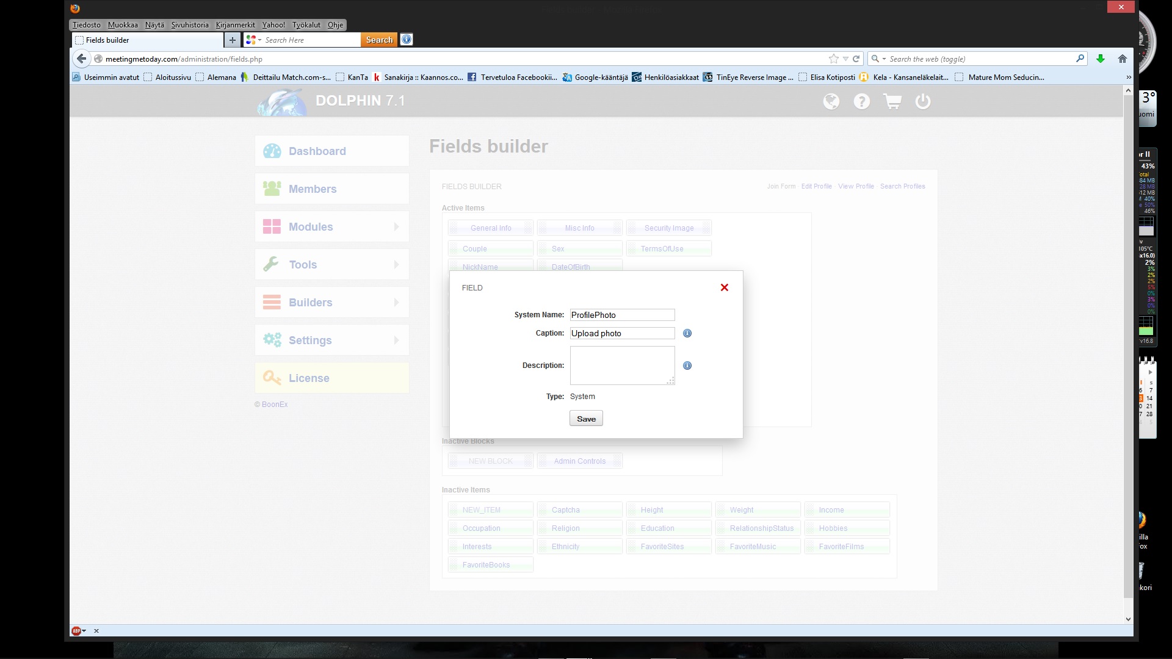
Task: Click the info icon next to Caption
Action: [x=687, y=333]
